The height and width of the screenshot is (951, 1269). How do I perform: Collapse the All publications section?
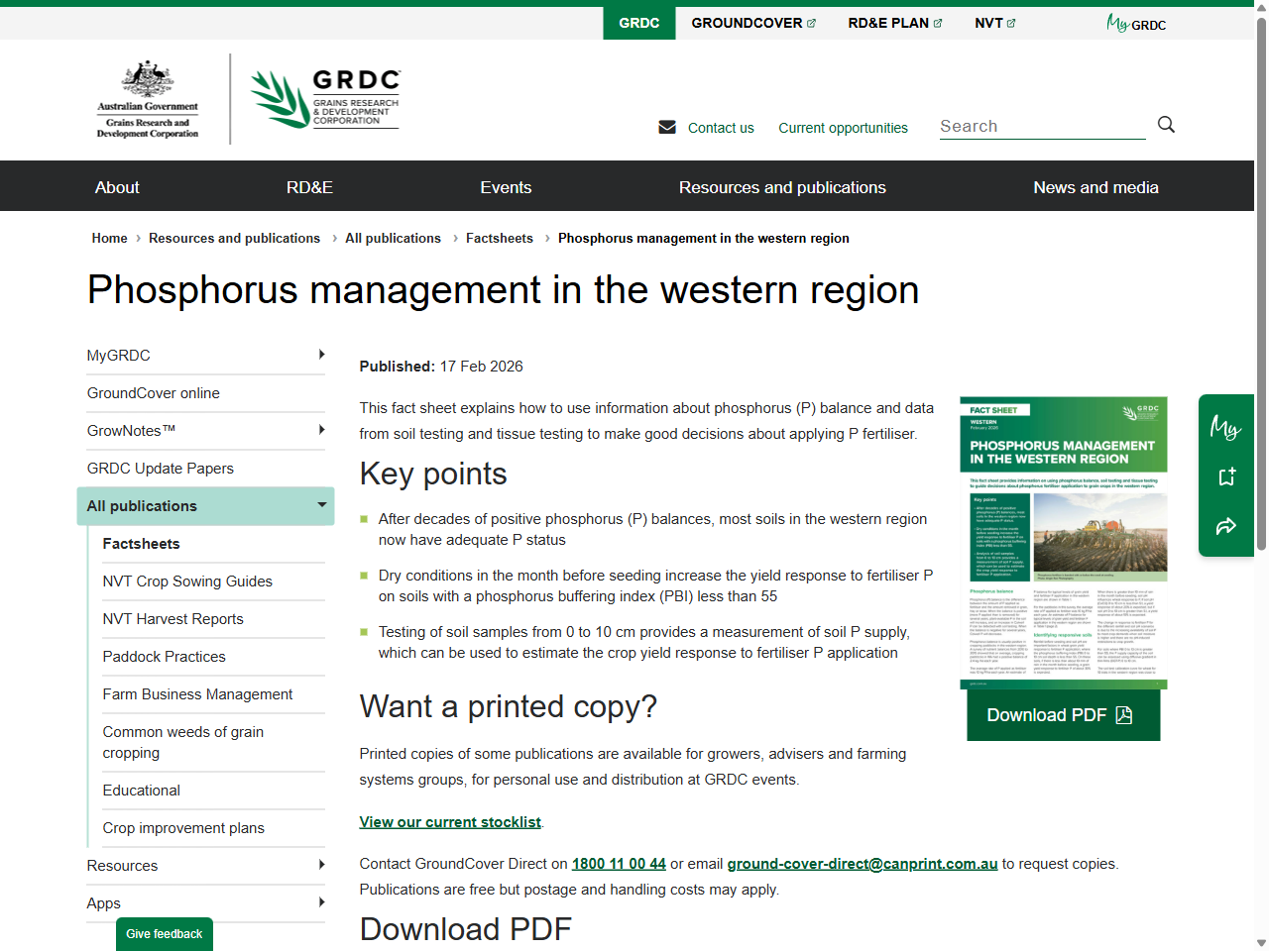coord(322,505)
